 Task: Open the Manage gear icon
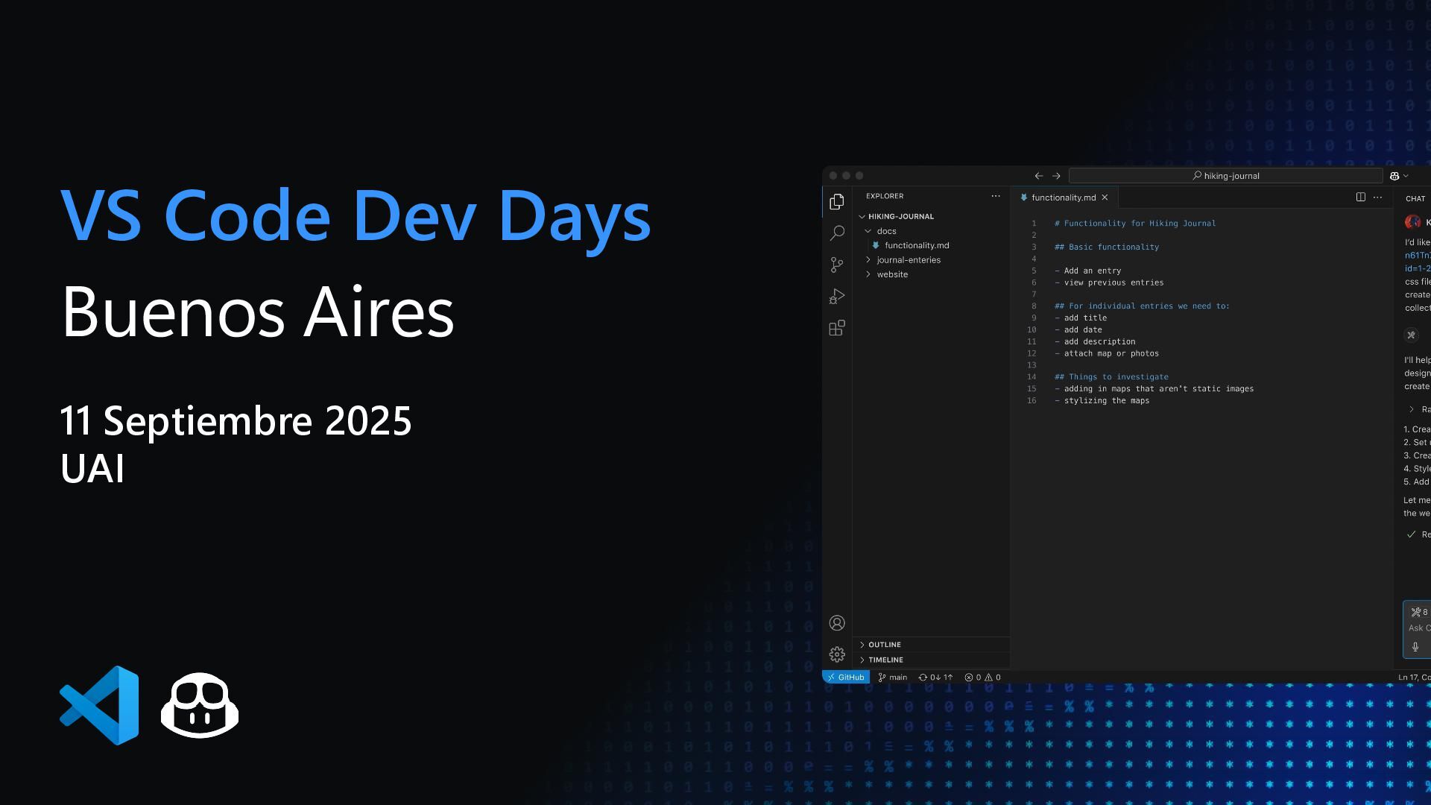[837, 654]
